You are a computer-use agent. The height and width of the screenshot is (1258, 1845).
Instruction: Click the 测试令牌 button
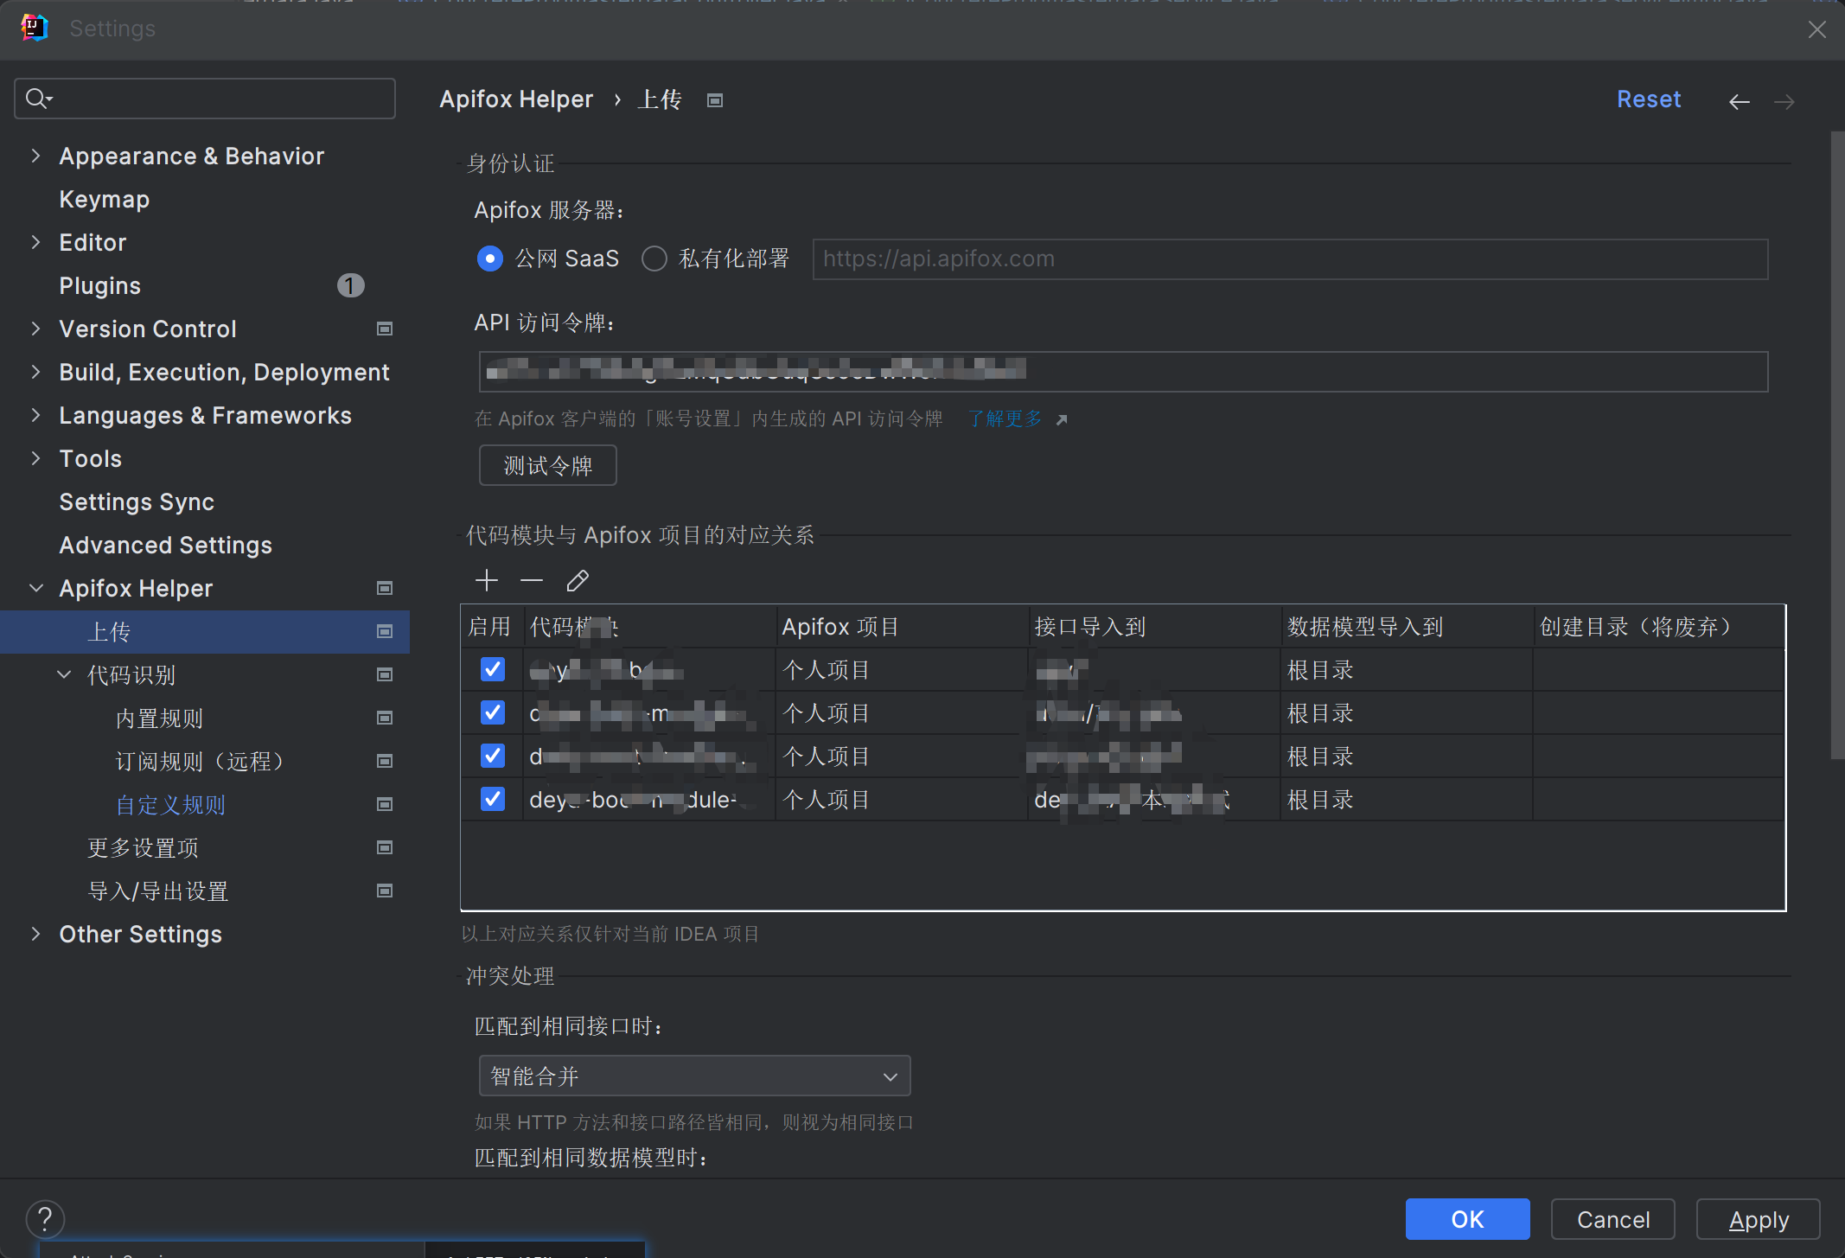(547, 466)
